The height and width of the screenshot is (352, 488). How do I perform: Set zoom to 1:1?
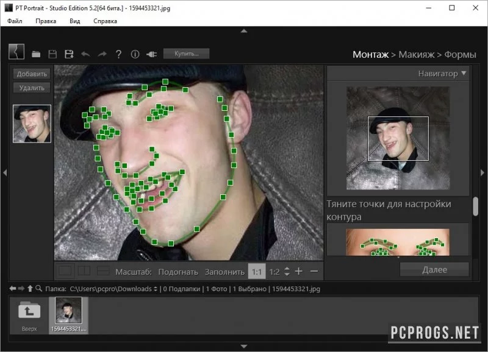(257, 272)
